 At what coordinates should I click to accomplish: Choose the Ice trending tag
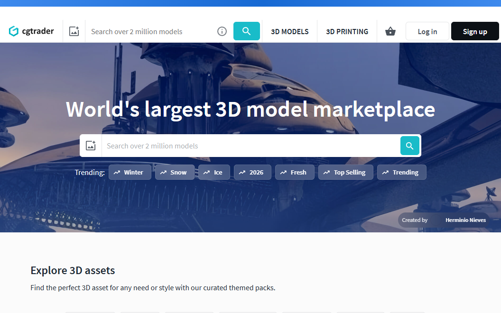214,172
